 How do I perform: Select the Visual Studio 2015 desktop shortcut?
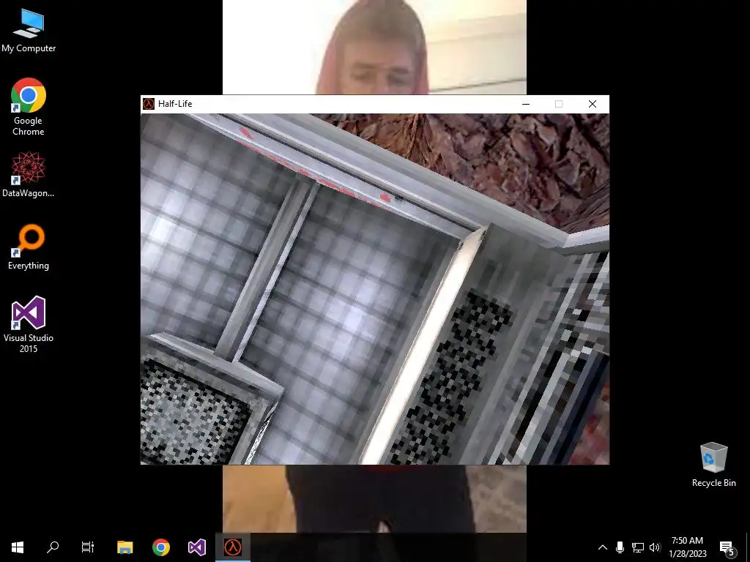pos(29,324)
